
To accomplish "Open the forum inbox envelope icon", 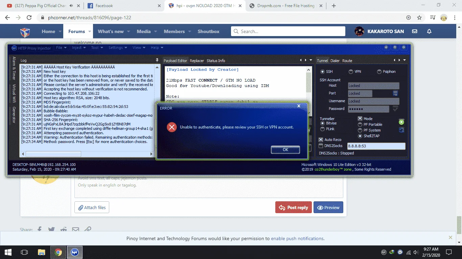I will pyautogui.click(x=415, y=31).
